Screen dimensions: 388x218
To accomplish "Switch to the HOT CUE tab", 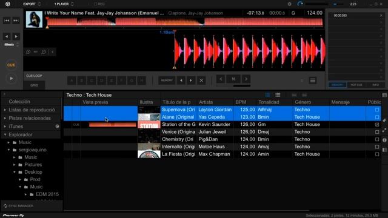I will (x=356, y=85).
